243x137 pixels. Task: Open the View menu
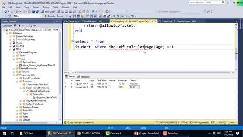point(18,7)
